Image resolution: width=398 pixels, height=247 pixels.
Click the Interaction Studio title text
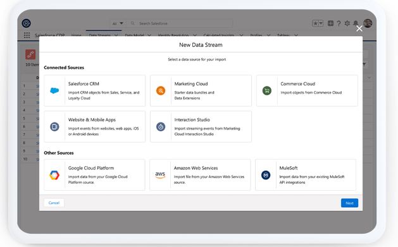[x=192, y=119]
